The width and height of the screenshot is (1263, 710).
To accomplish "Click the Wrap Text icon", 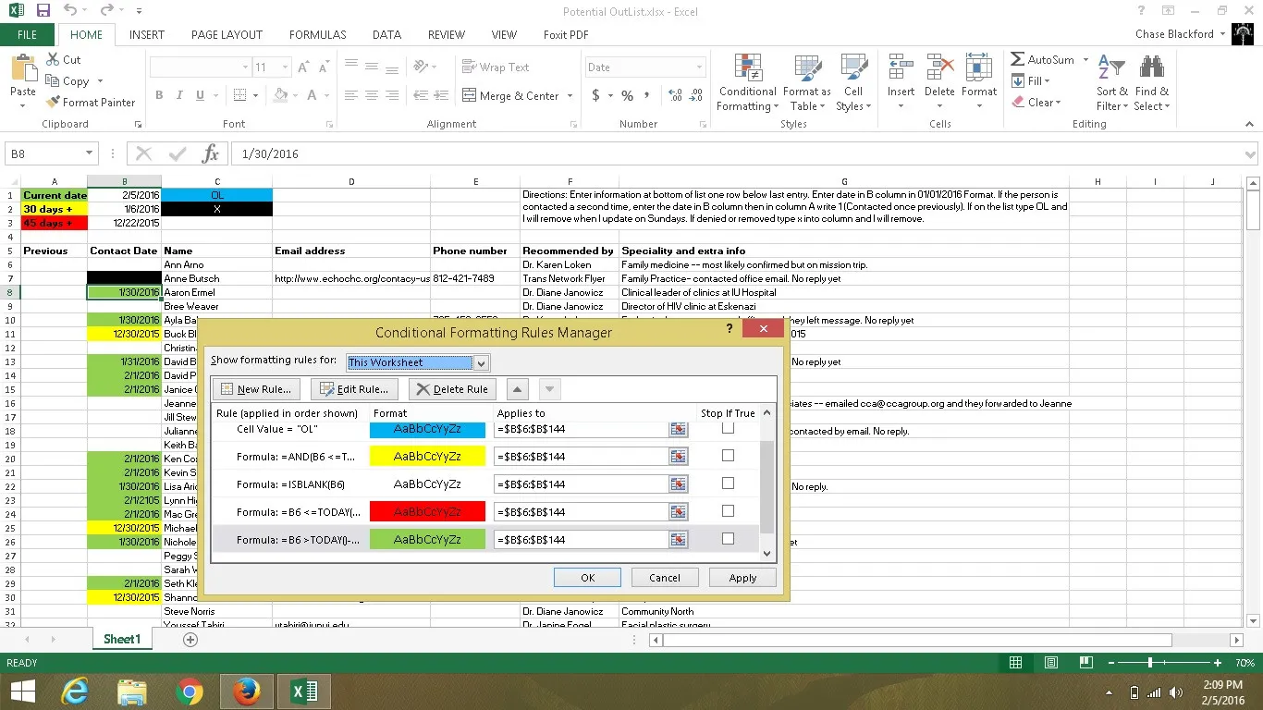I will [x=469, y=67].
